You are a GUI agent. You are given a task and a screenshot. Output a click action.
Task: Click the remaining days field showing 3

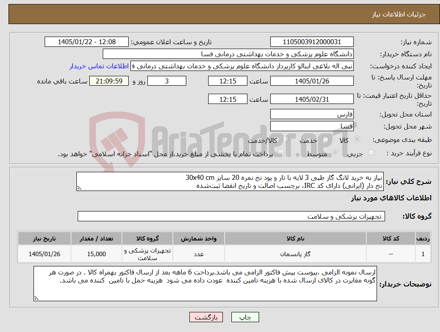coord(167,81)
